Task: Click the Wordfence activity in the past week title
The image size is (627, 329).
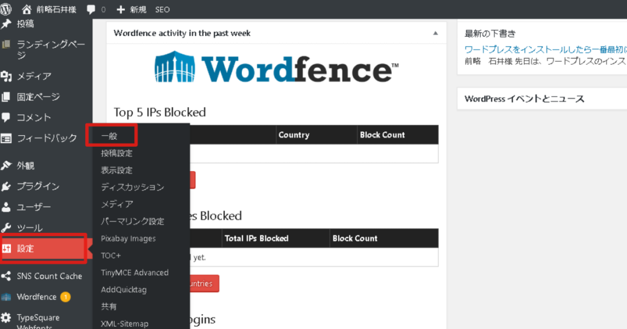Action: [182, 33]
